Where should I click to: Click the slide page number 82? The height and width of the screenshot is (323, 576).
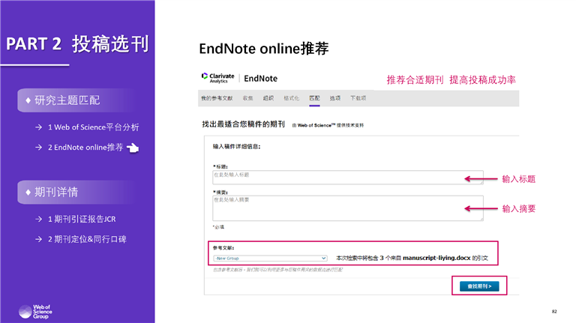click(554, 312)
